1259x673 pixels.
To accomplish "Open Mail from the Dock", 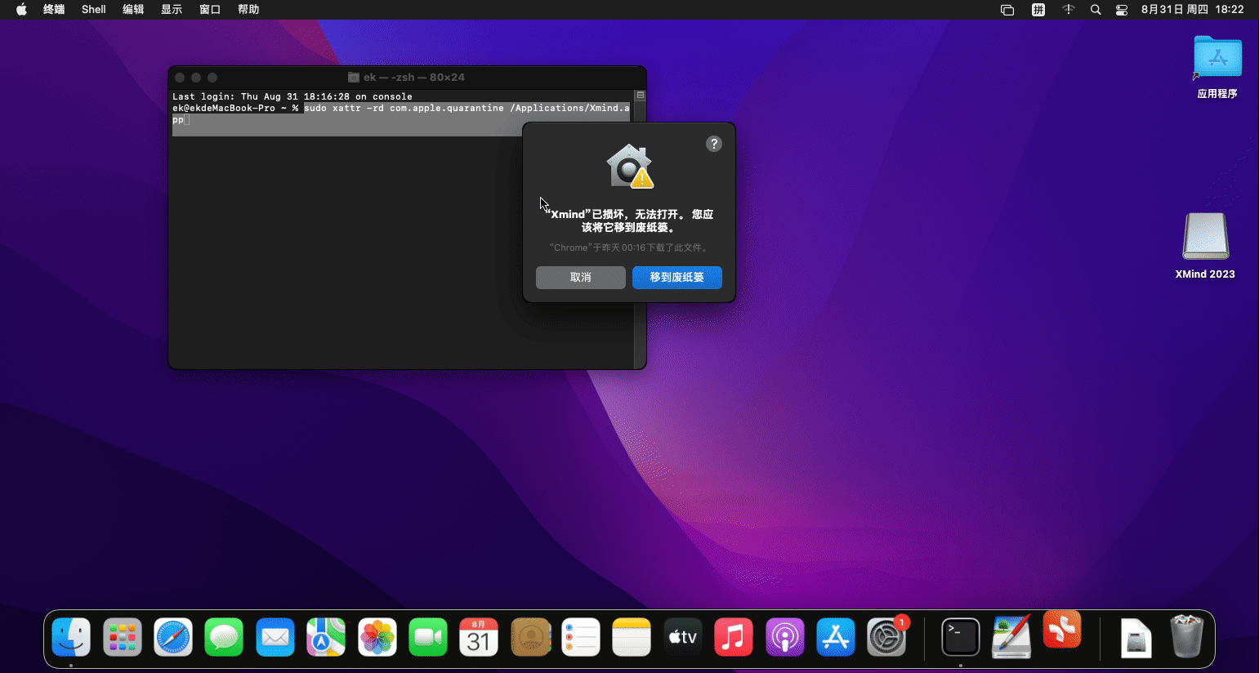I will 275,637.
